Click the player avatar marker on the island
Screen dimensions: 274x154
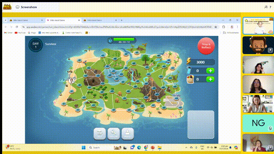71,81
